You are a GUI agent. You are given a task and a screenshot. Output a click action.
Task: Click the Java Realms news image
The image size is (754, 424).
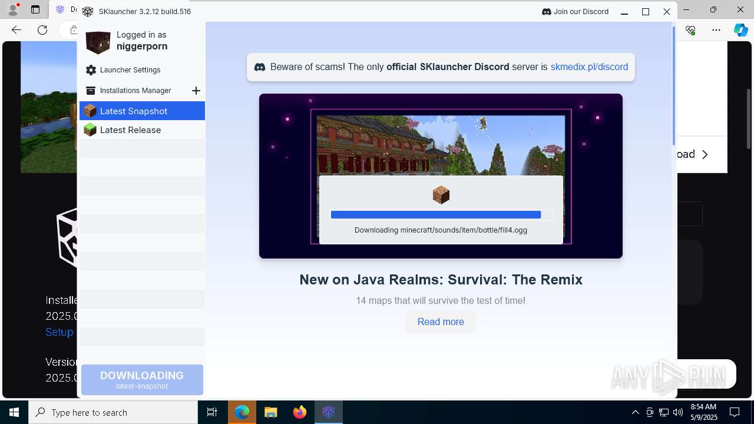click(441, 176)
